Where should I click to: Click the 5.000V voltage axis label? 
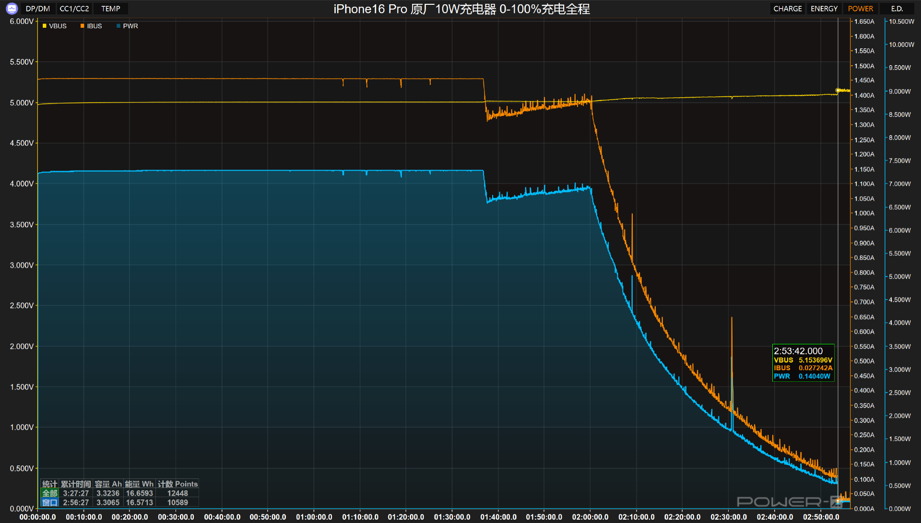22,103
